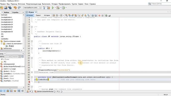171x96 pixels.
Task: Switch to the Файлы tab
Action: click(x=6, y=12)
